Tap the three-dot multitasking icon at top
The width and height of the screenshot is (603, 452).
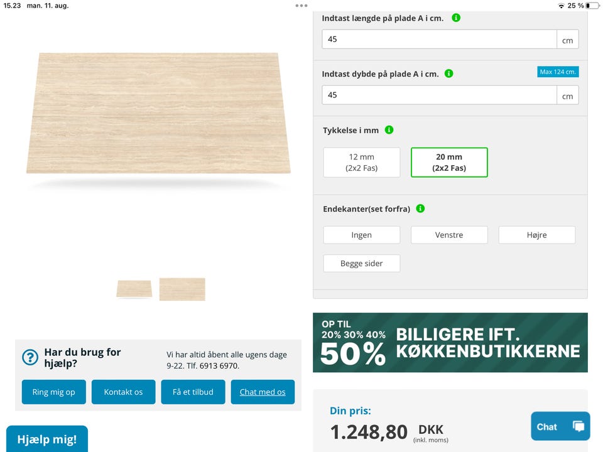click(x=301, y=6)
